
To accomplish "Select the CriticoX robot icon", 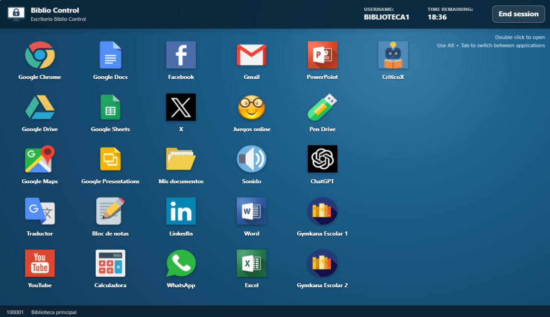I will pos(393,55).
